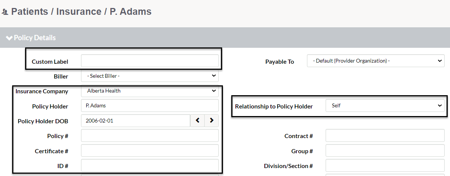Click the Payable To dropdown arrow
450x176 pixels.
(439, 61)
